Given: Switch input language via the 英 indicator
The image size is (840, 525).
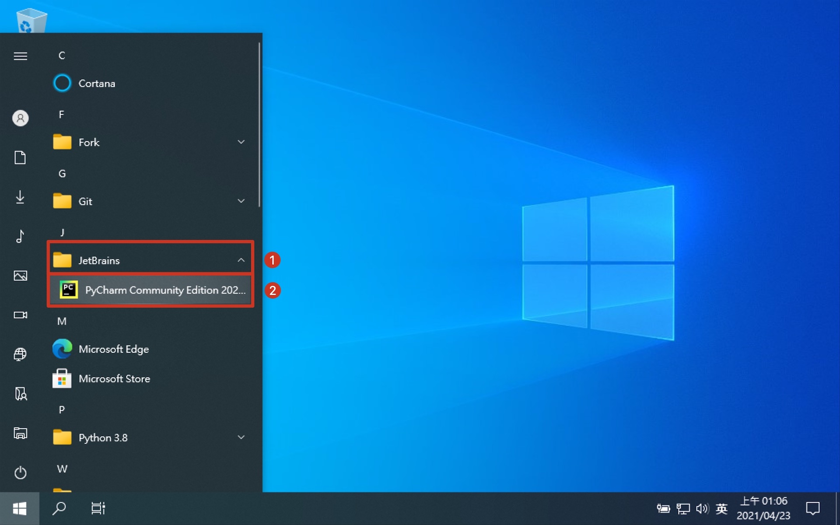Looking at the screenshot, I should [x=721, y=508].
